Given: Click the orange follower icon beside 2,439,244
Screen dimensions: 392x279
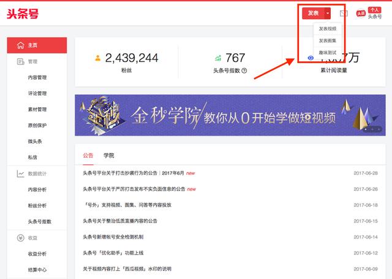Looking at the screenshot, I should point(98,58).
